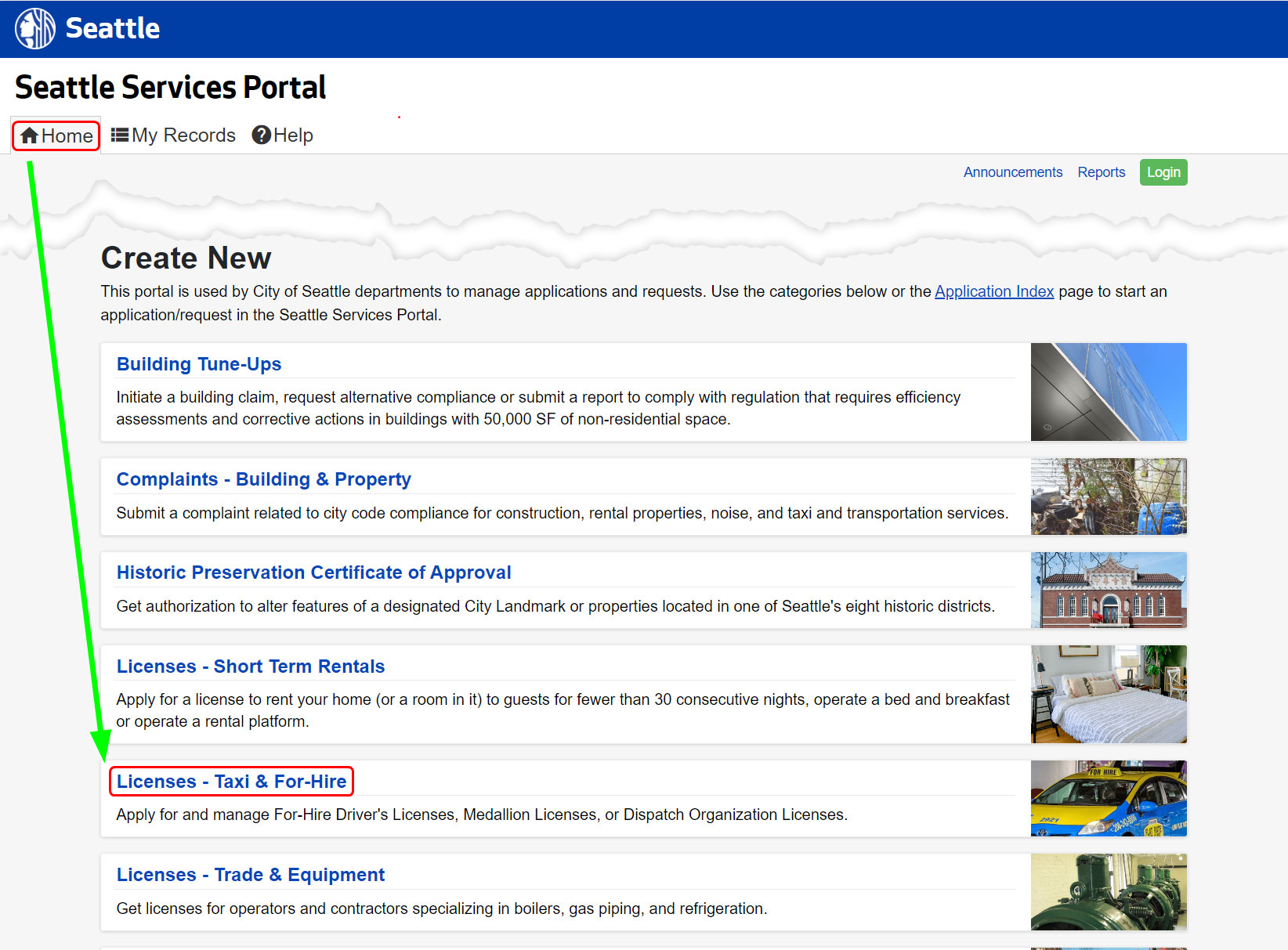Open Complaints - Building & Property
This screenshot has width=1288, height=950.
(x=263, y=479)
